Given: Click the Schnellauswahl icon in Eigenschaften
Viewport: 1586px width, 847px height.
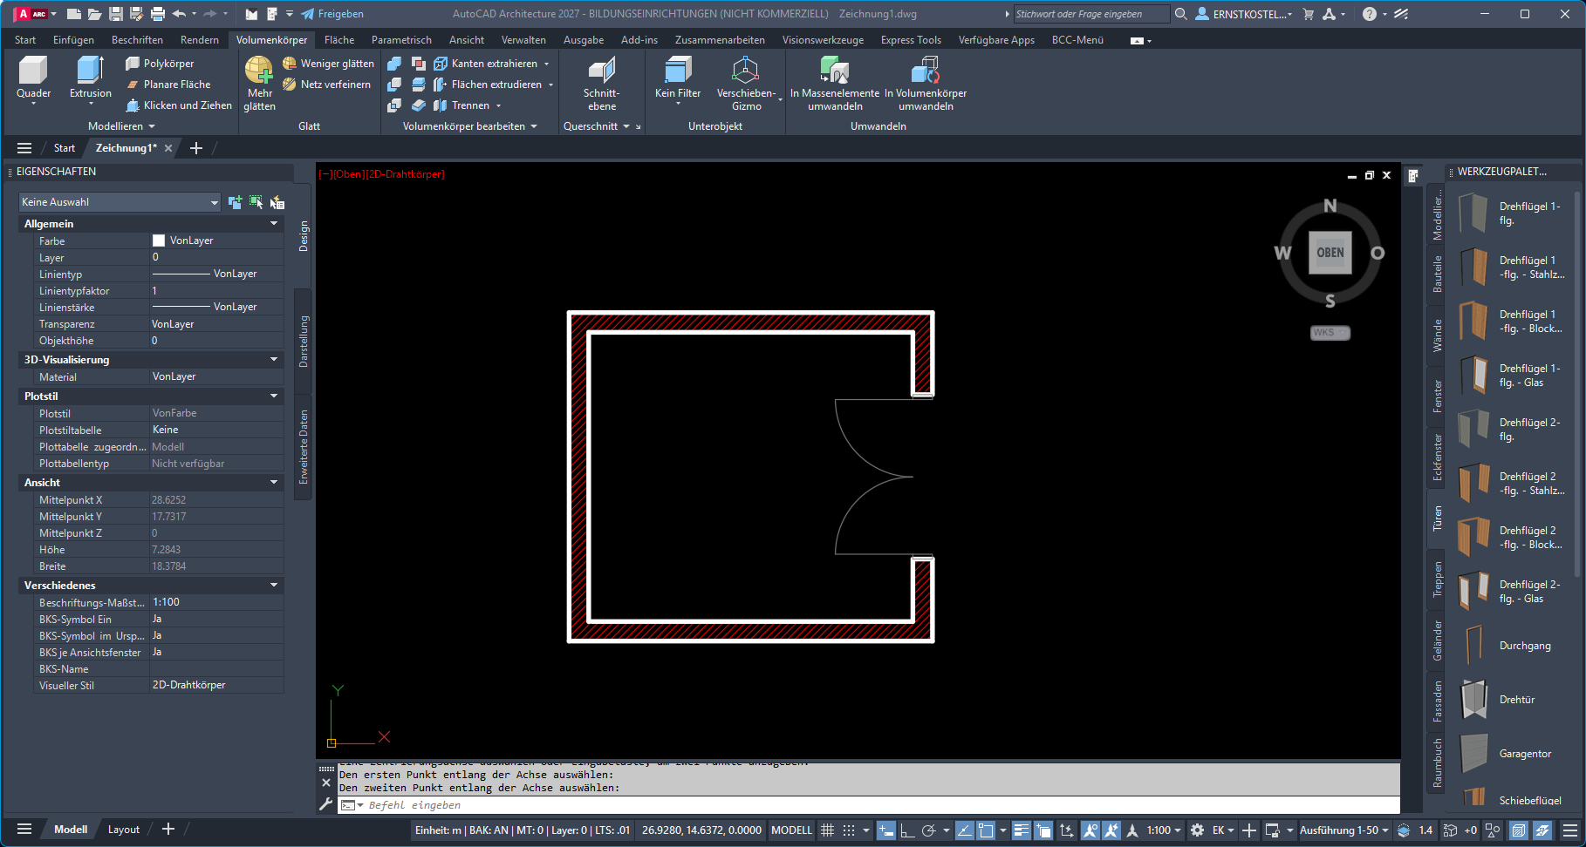Looking at the screenshot, I should 277,202.
